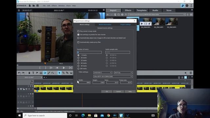Select the title editor T icon
The image size is (210, 118).
point(33,73)
